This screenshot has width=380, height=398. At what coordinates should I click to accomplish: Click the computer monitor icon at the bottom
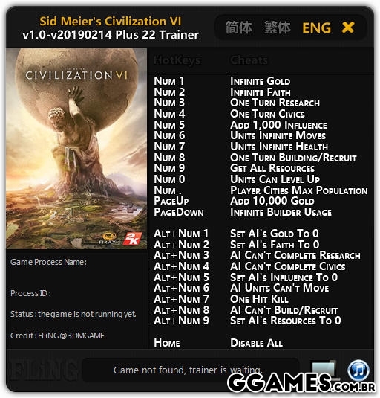pyautogui.click(x=324, y=369)
